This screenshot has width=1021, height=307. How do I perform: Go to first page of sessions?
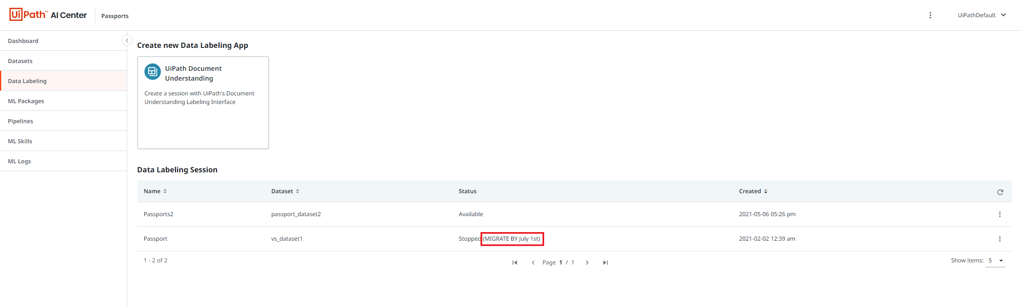click(515, 262)
